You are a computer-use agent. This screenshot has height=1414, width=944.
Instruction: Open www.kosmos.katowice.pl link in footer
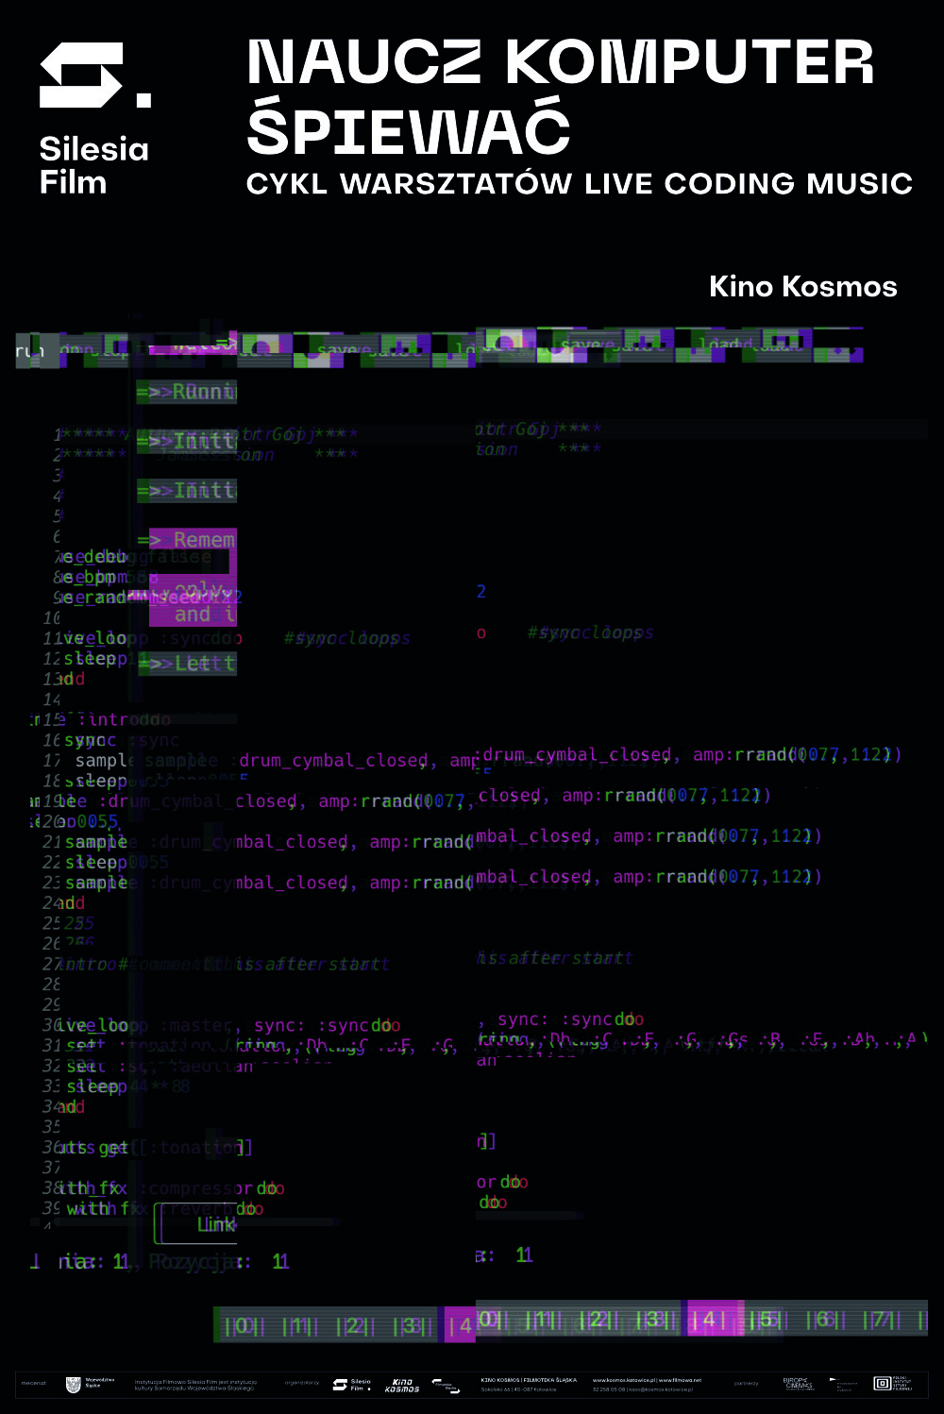[622, 1380]
